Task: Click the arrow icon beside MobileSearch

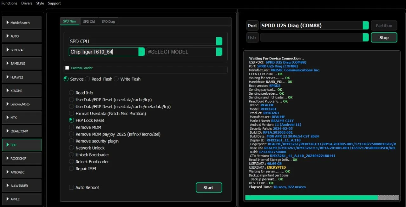Action: [8, 22]
